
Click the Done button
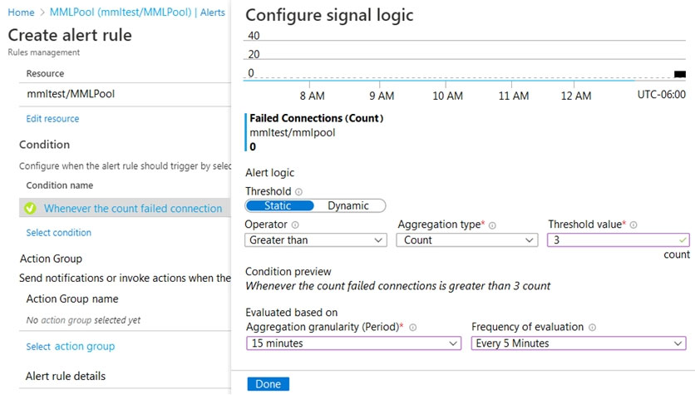coord(269,384)
